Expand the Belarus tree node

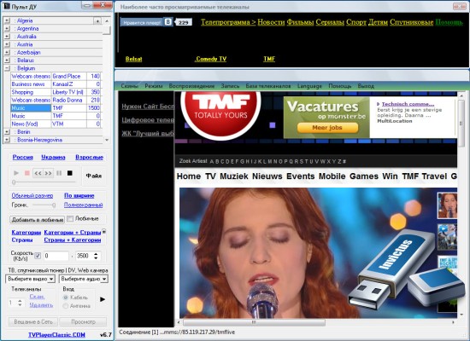[7, 61]
